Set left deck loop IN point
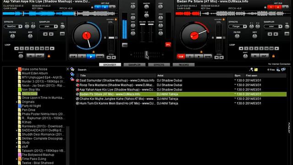The image size is (293, 165). coord(31,56)
